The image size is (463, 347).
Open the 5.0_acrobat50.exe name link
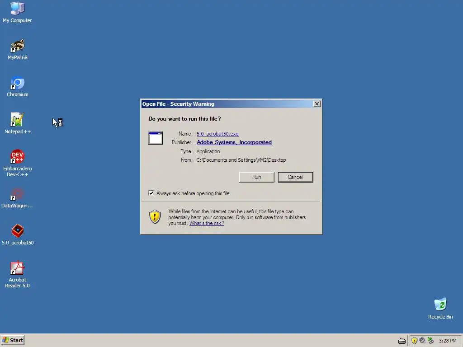(217, 134)
